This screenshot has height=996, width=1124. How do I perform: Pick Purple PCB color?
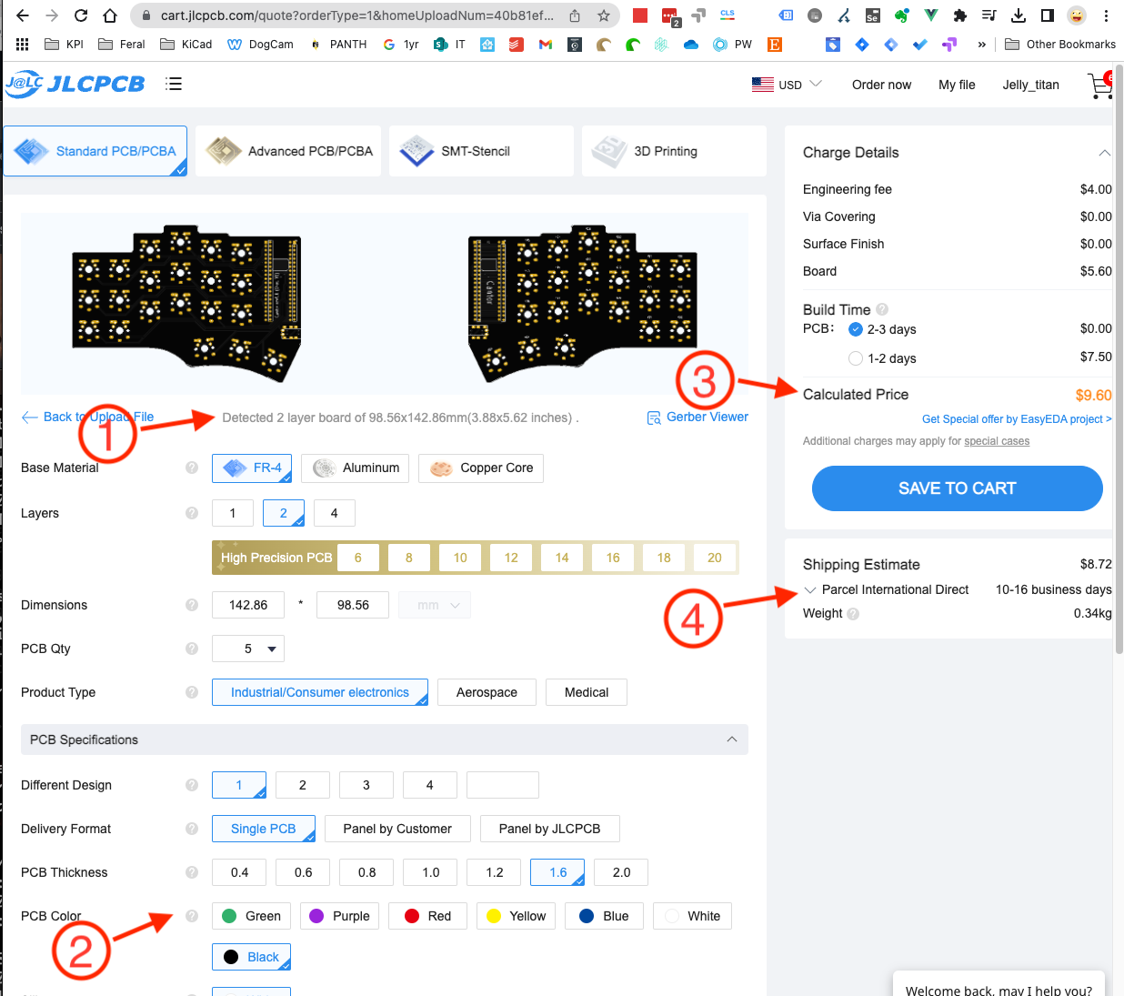click(339, 916)
